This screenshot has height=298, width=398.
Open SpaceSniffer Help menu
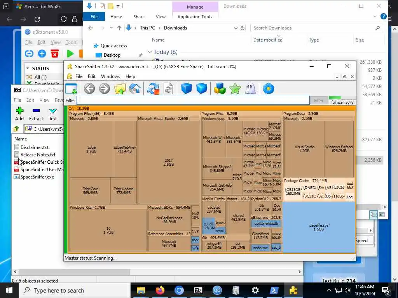pos(130,76)
